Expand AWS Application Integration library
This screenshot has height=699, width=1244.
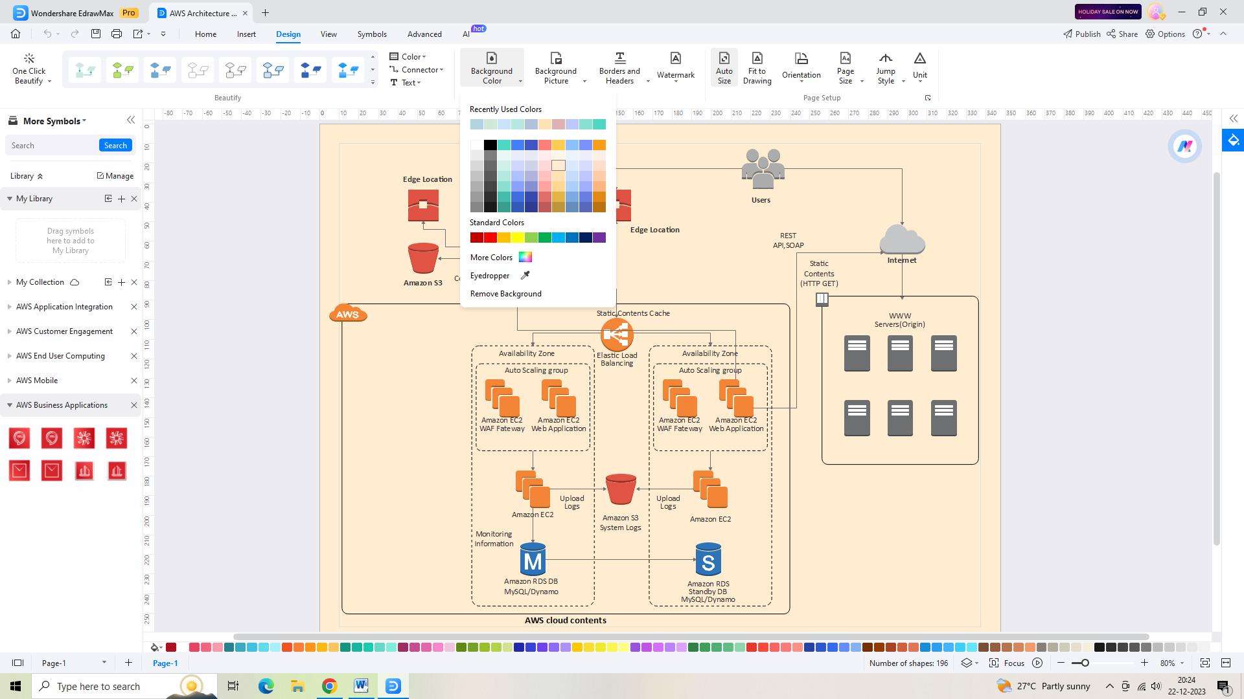coord(9,307)
